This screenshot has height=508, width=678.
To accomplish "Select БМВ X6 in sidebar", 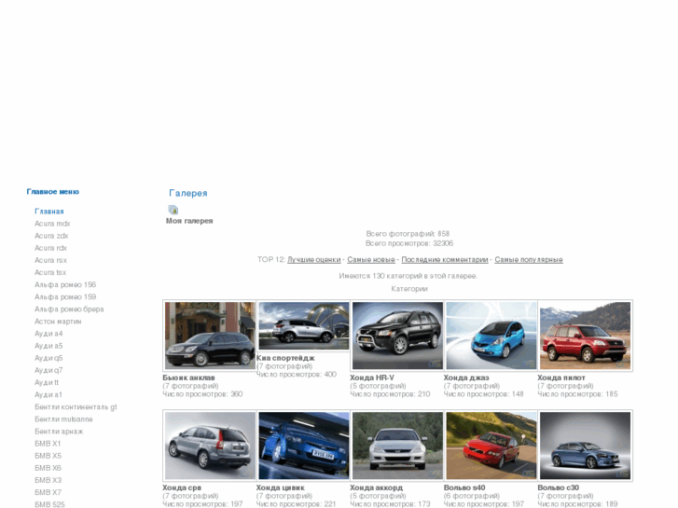I will pyautogui.click(x=48, y=468).
